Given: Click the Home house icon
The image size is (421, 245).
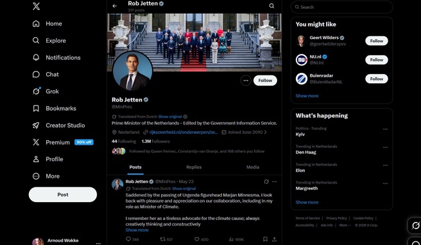Looking at the screenshot, I should (36, 24).
